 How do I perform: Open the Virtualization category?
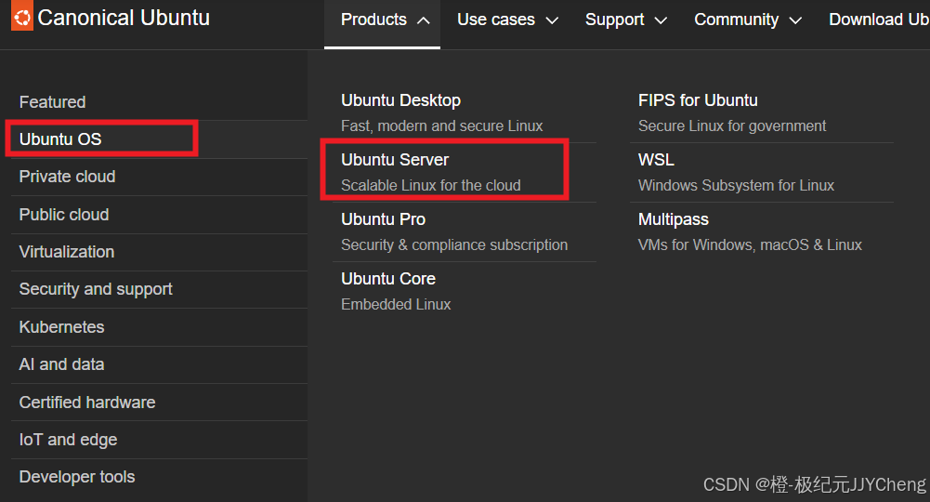pos(159,252)
